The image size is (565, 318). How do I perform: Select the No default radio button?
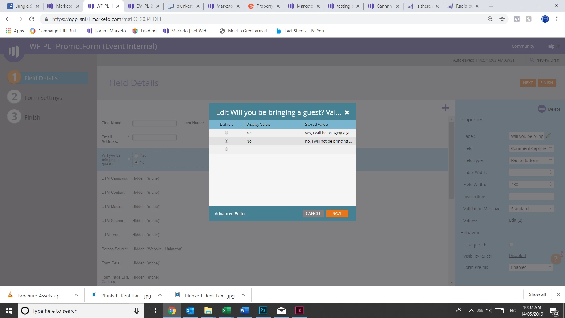coord(227,141)
